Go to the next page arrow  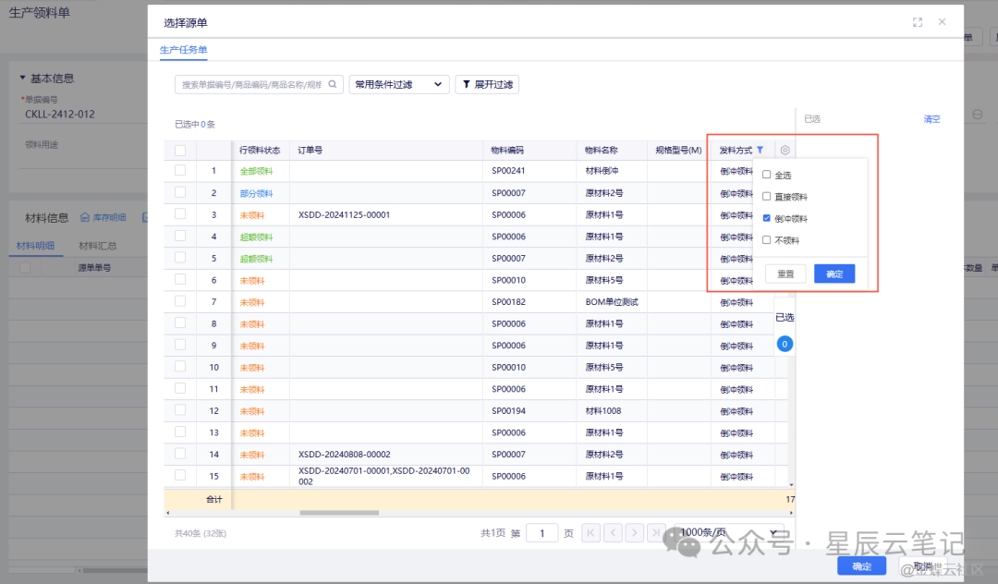pos(634,532)
